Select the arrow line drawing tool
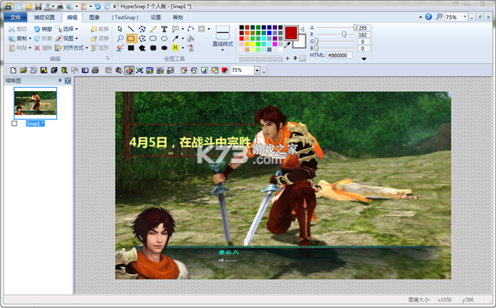The height and width of the screenshot is (308, 496). (x=175, y=39)
